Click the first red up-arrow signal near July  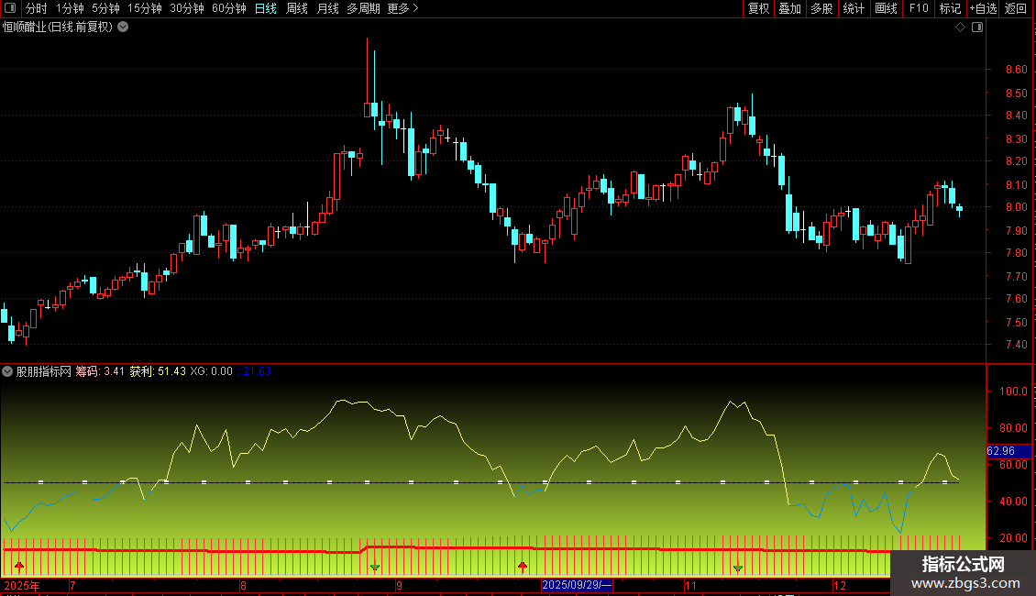pos(19,567)
